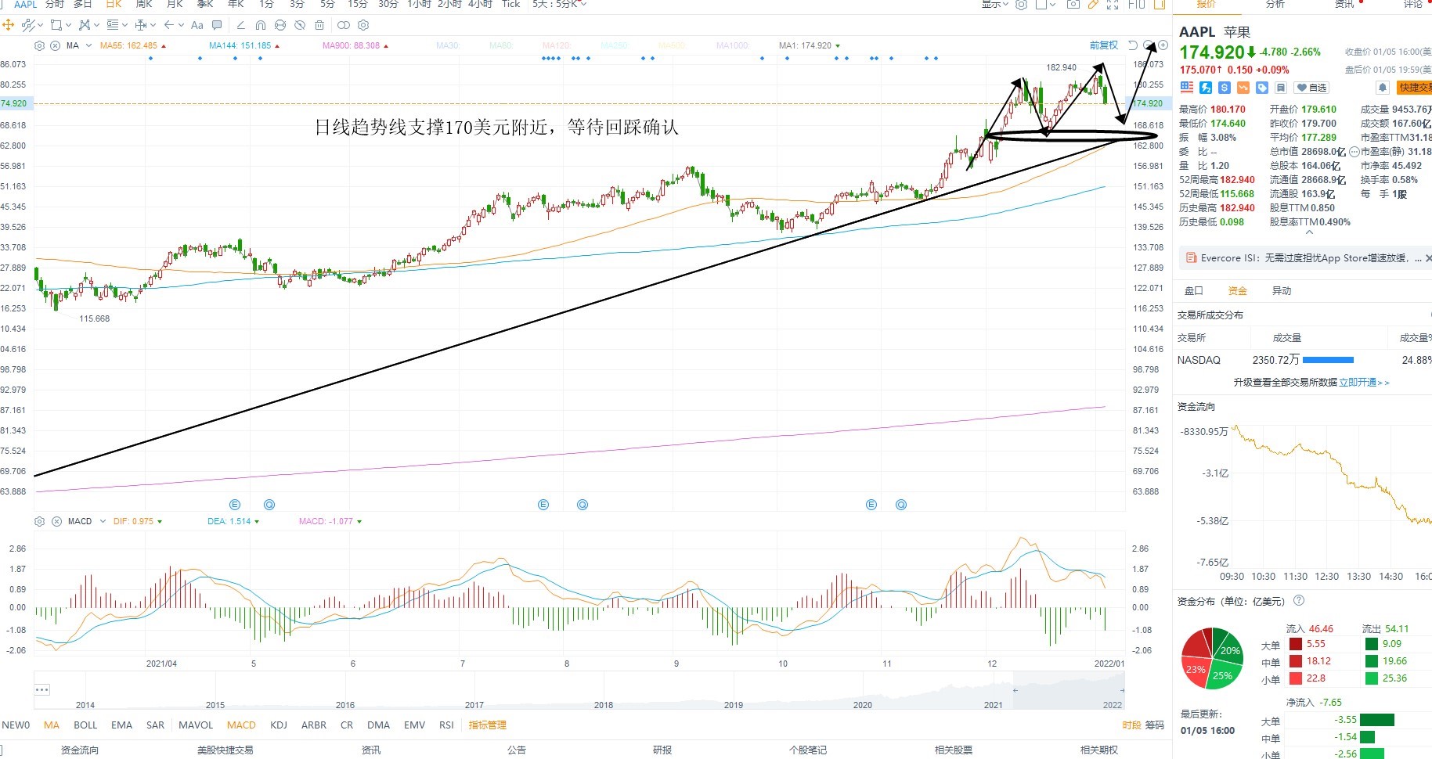This screenshot has width=1432, height=759.
Task: Remove MACD indicator with the X icon
Action: [56, 521]
